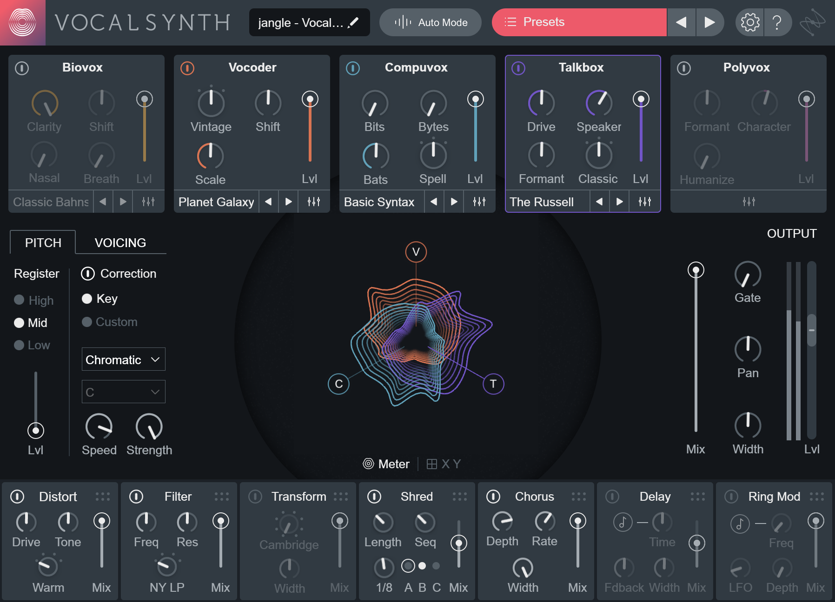This screenshot has width=835, height=602.
Task: Select next Vocoder preset arrow
Action: click(x=289, y=202)
